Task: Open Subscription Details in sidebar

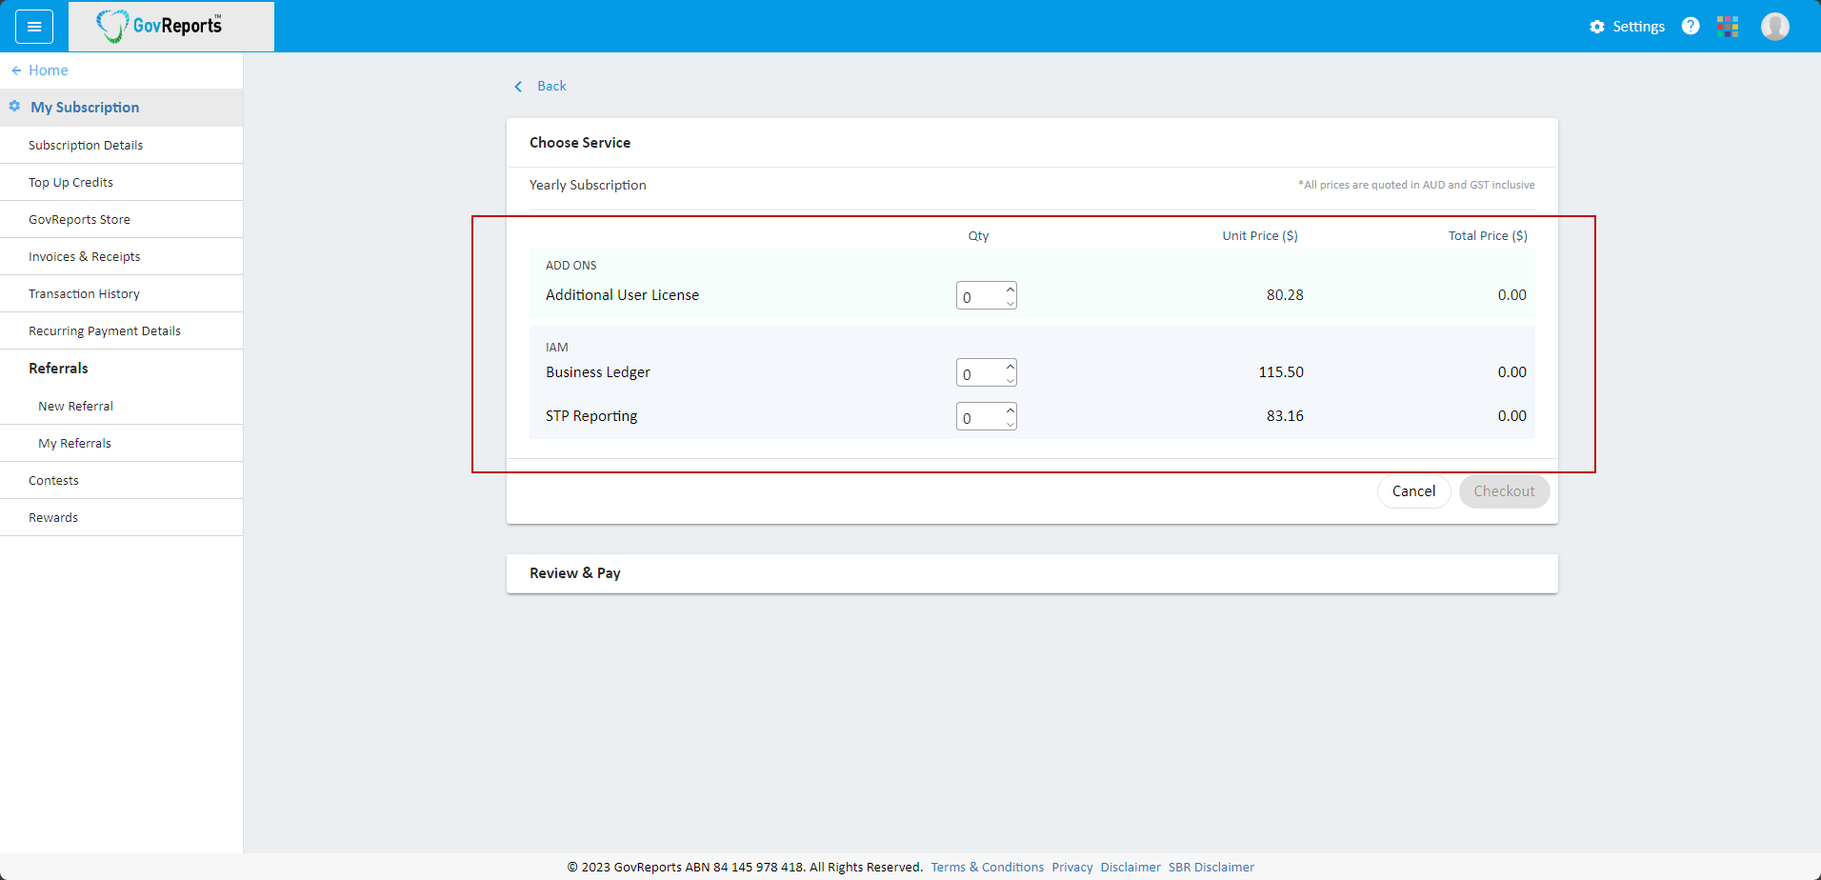Action: [86, 146]
